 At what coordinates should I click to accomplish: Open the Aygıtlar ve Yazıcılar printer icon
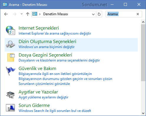pyautogui.click(x=10, y=95)
